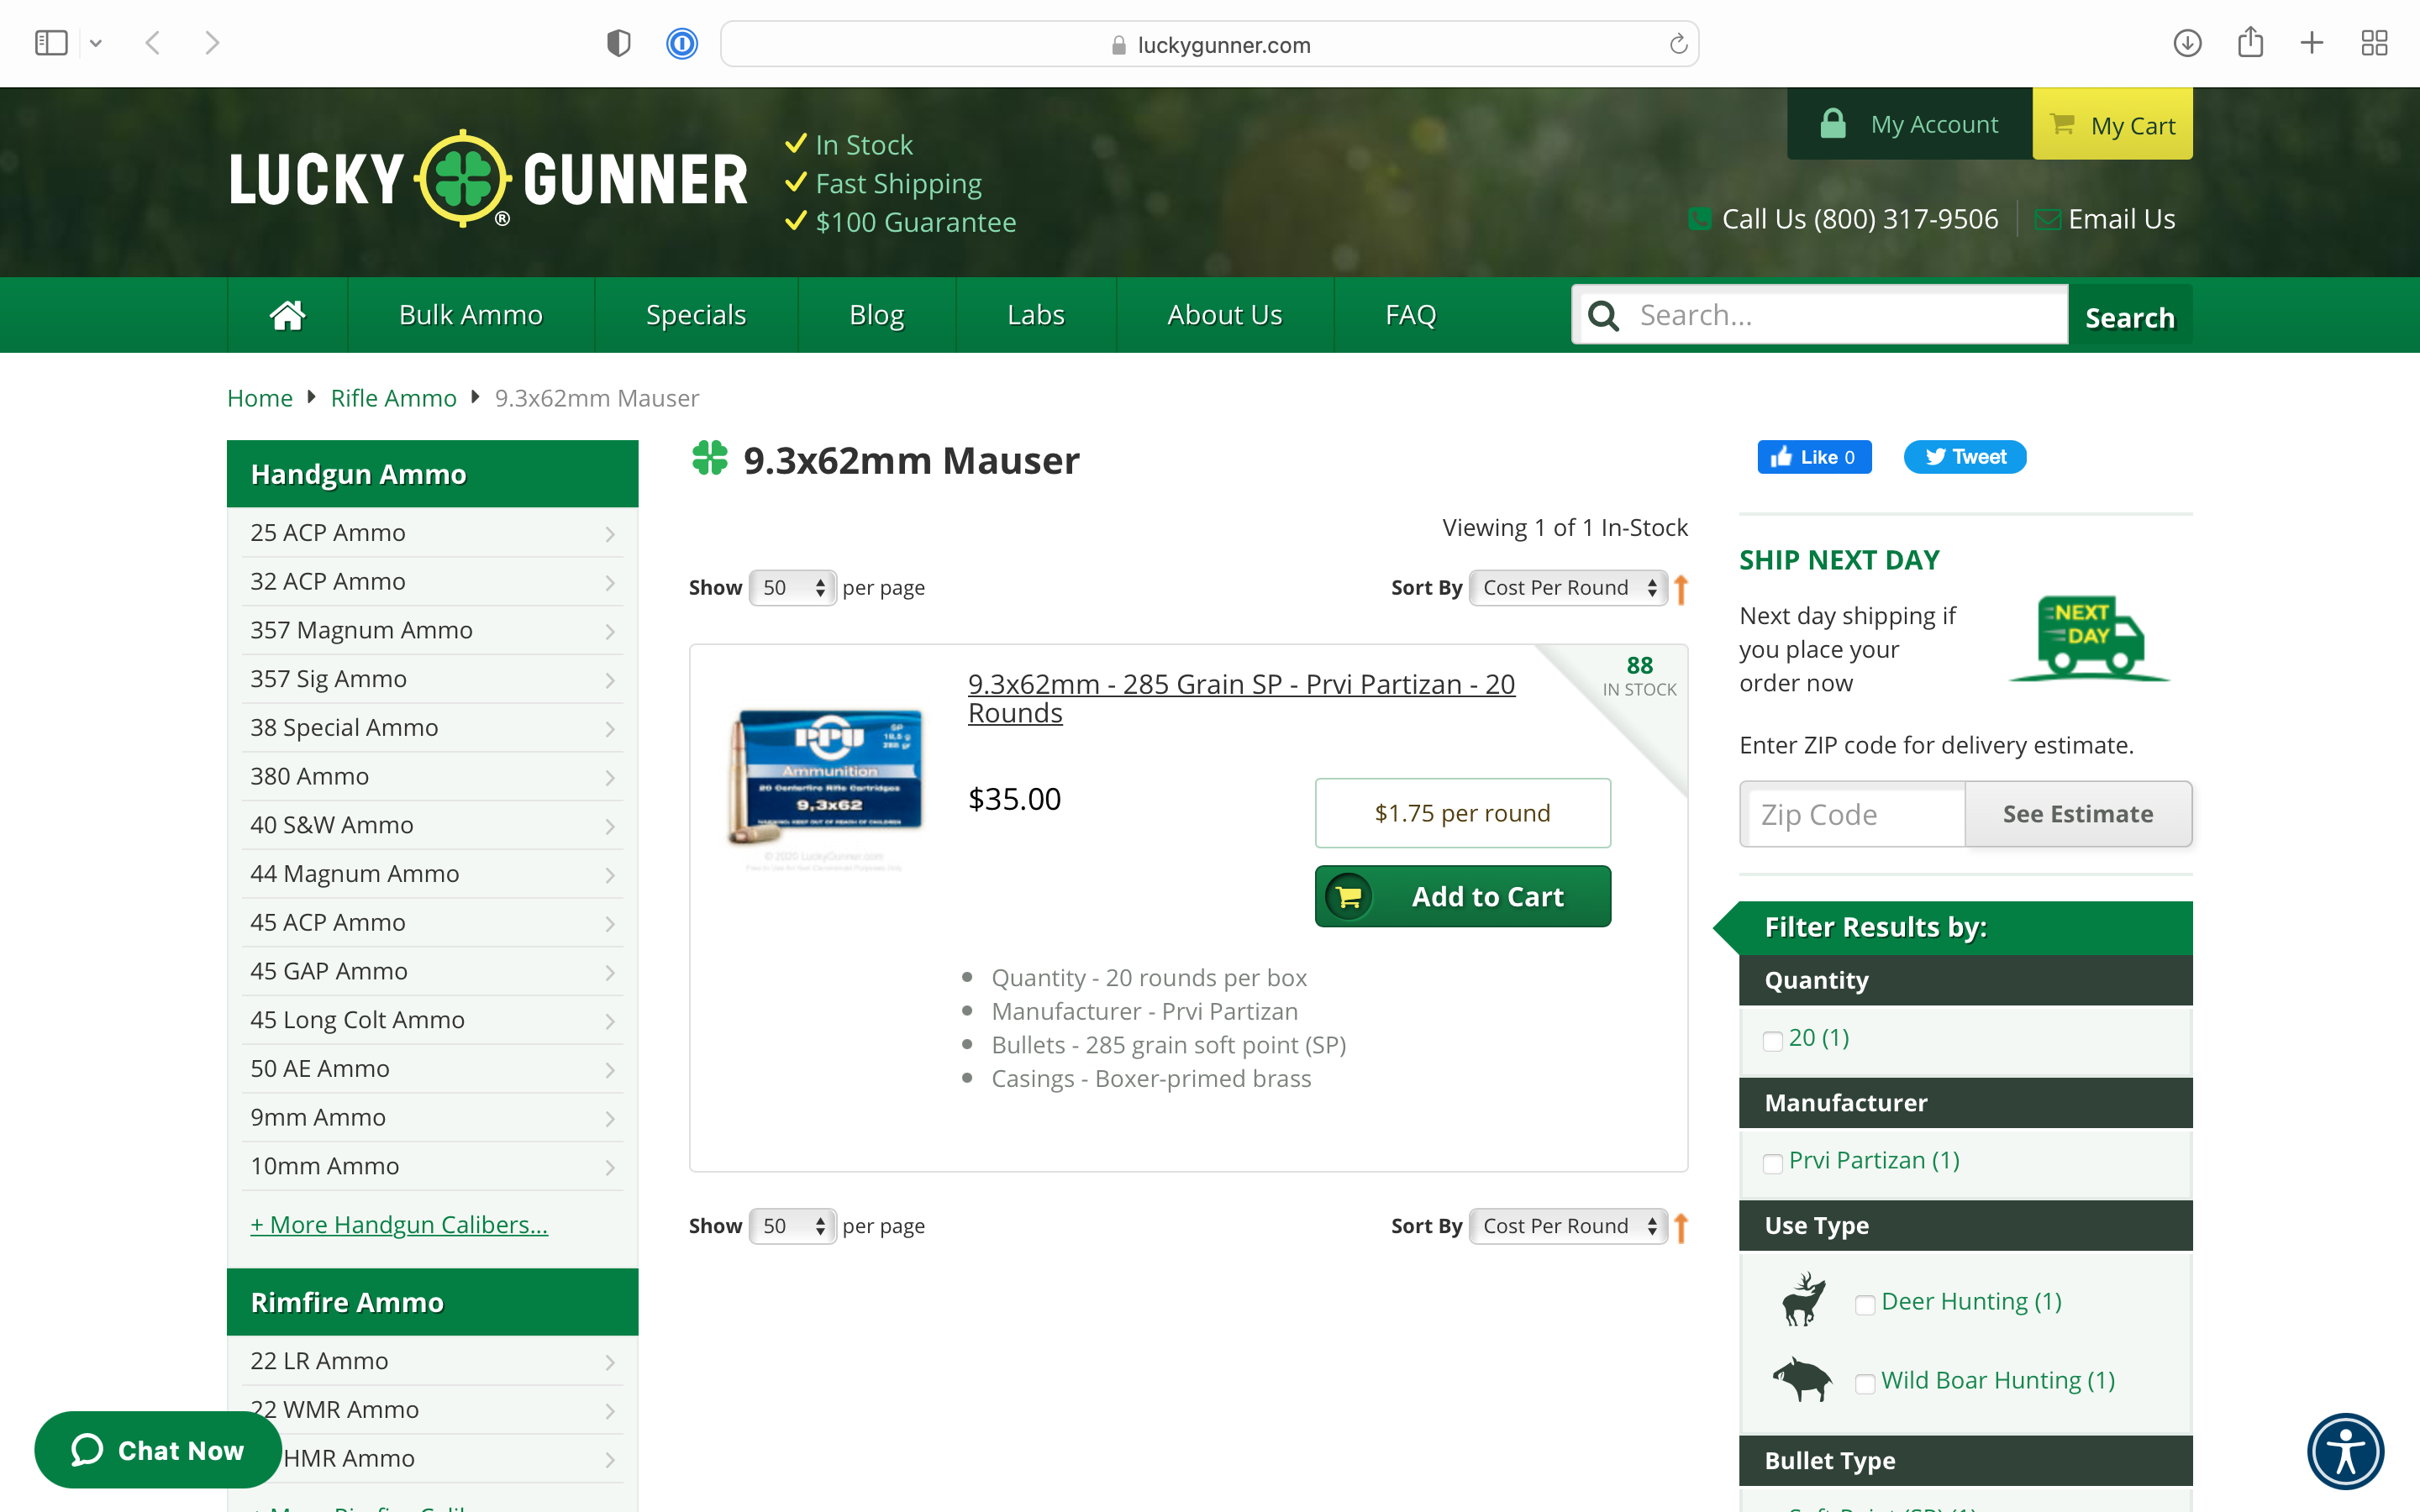2420x1512 pixels.
Task: Check the Prvi Partizan manufacturer filter
Action: pyautogui.click(x=1772, y=1163)
